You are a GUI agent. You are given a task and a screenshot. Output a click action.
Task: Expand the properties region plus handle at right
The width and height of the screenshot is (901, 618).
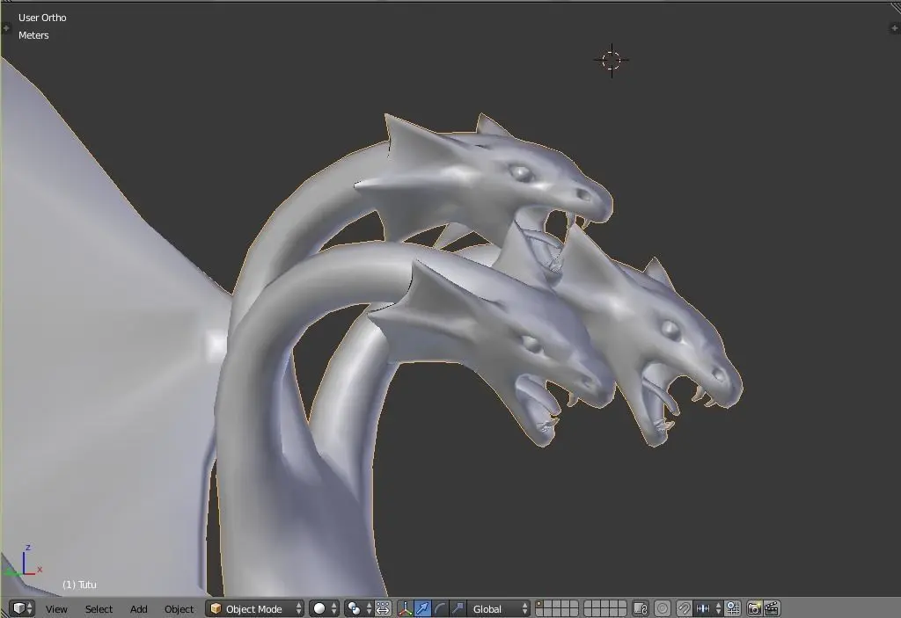pos(895,27)
